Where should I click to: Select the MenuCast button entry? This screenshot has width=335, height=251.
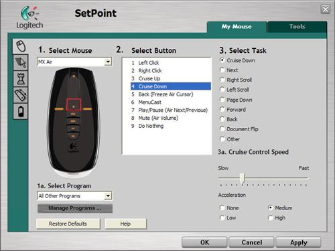pyautogui.click(x=171, y=102)
